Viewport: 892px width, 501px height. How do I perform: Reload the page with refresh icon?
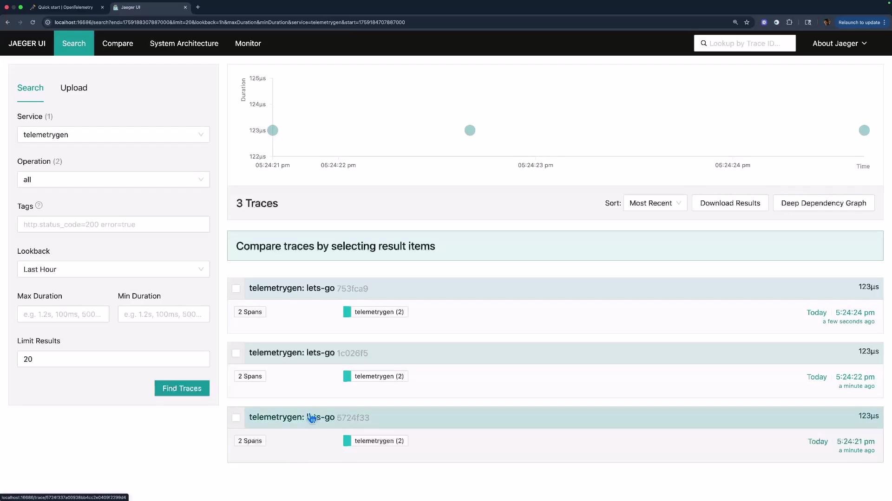coord(33,22)
